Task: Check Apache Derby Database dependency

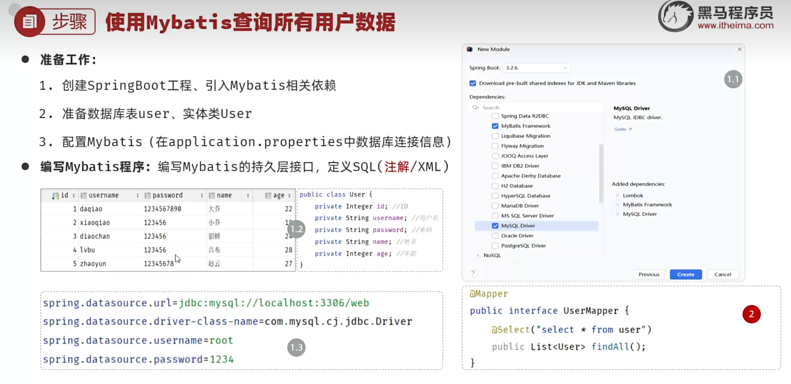Action: pos(495,176)
